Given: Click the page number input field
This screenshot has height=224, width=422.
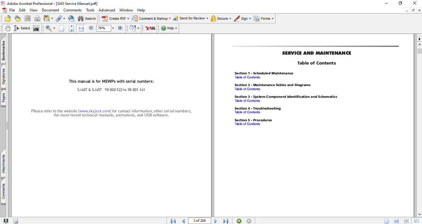Looking at the screenshot, I should (199, 221).
